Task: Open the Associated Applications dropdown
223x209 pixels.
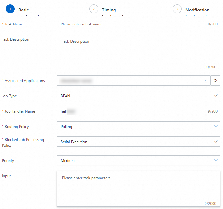Action: [x=133, y=81]
